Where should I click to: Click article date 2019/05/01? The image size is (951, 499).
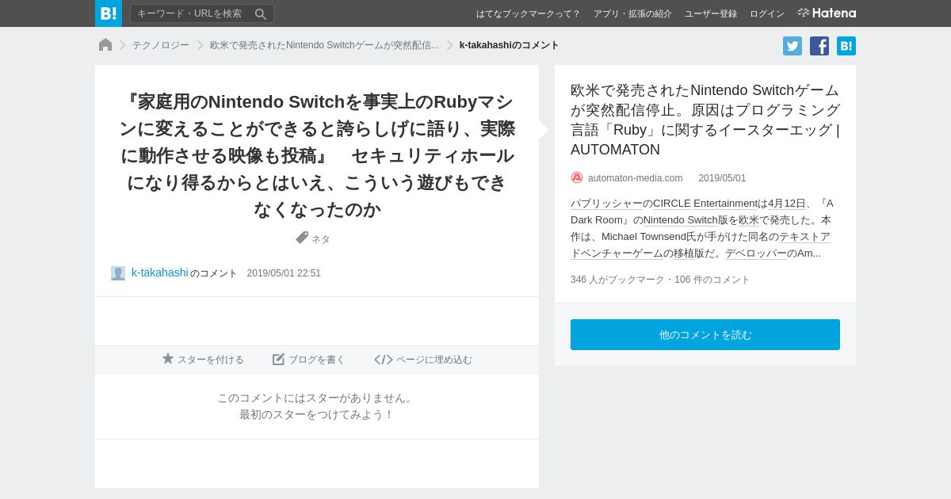(x=722, y=178)
